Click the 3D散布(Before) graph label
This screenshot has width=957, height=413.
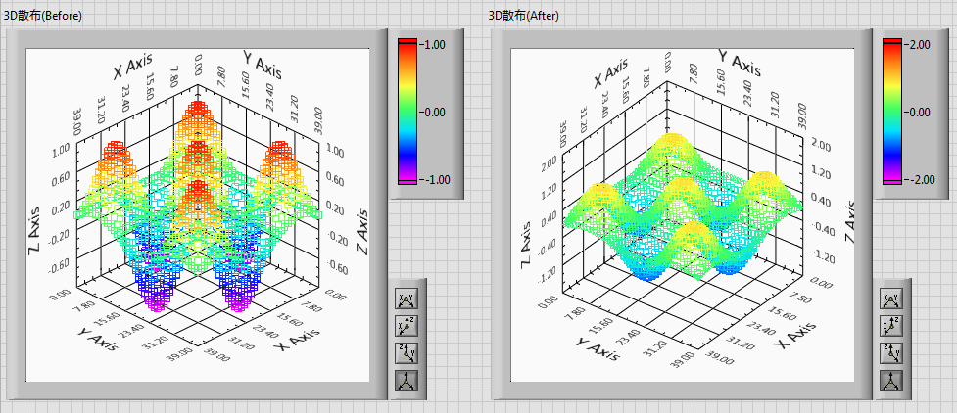[x=42, y=17]
